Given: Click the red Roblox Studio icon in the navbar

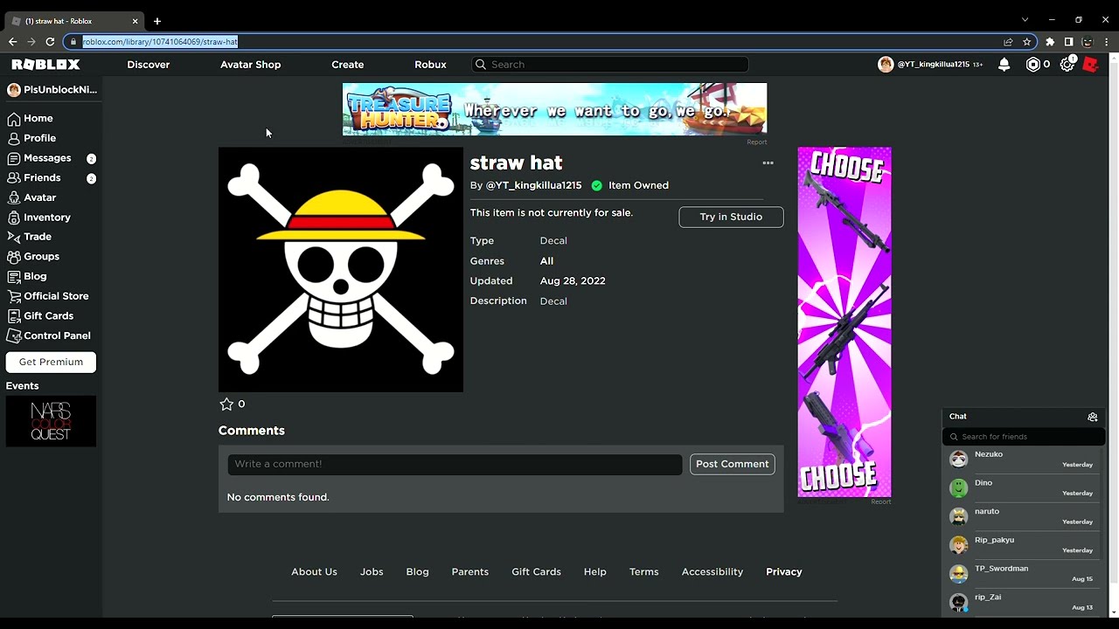Looking at the screenshot, I should [1090, 65].
